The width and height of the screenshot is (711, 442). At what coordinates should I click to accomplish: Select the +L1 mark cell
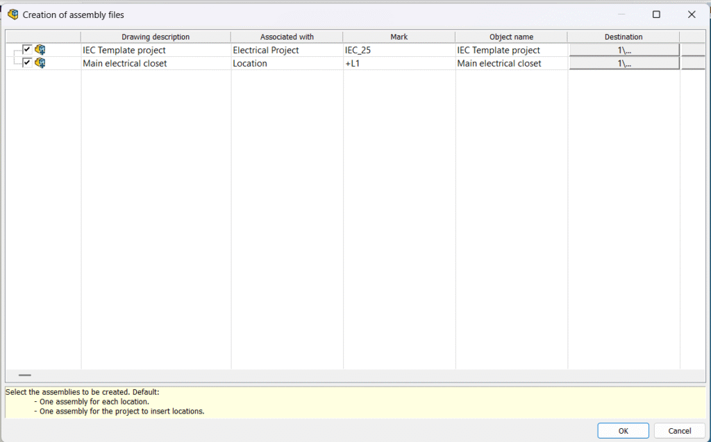399,63
